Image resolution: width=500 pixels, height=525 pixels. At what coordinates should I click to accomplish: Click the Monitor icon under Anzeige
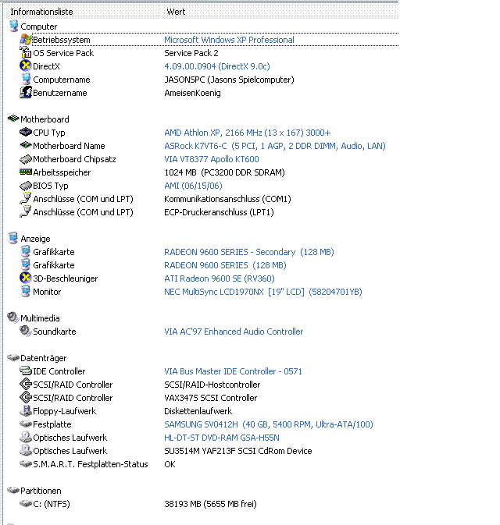point(26,292)
